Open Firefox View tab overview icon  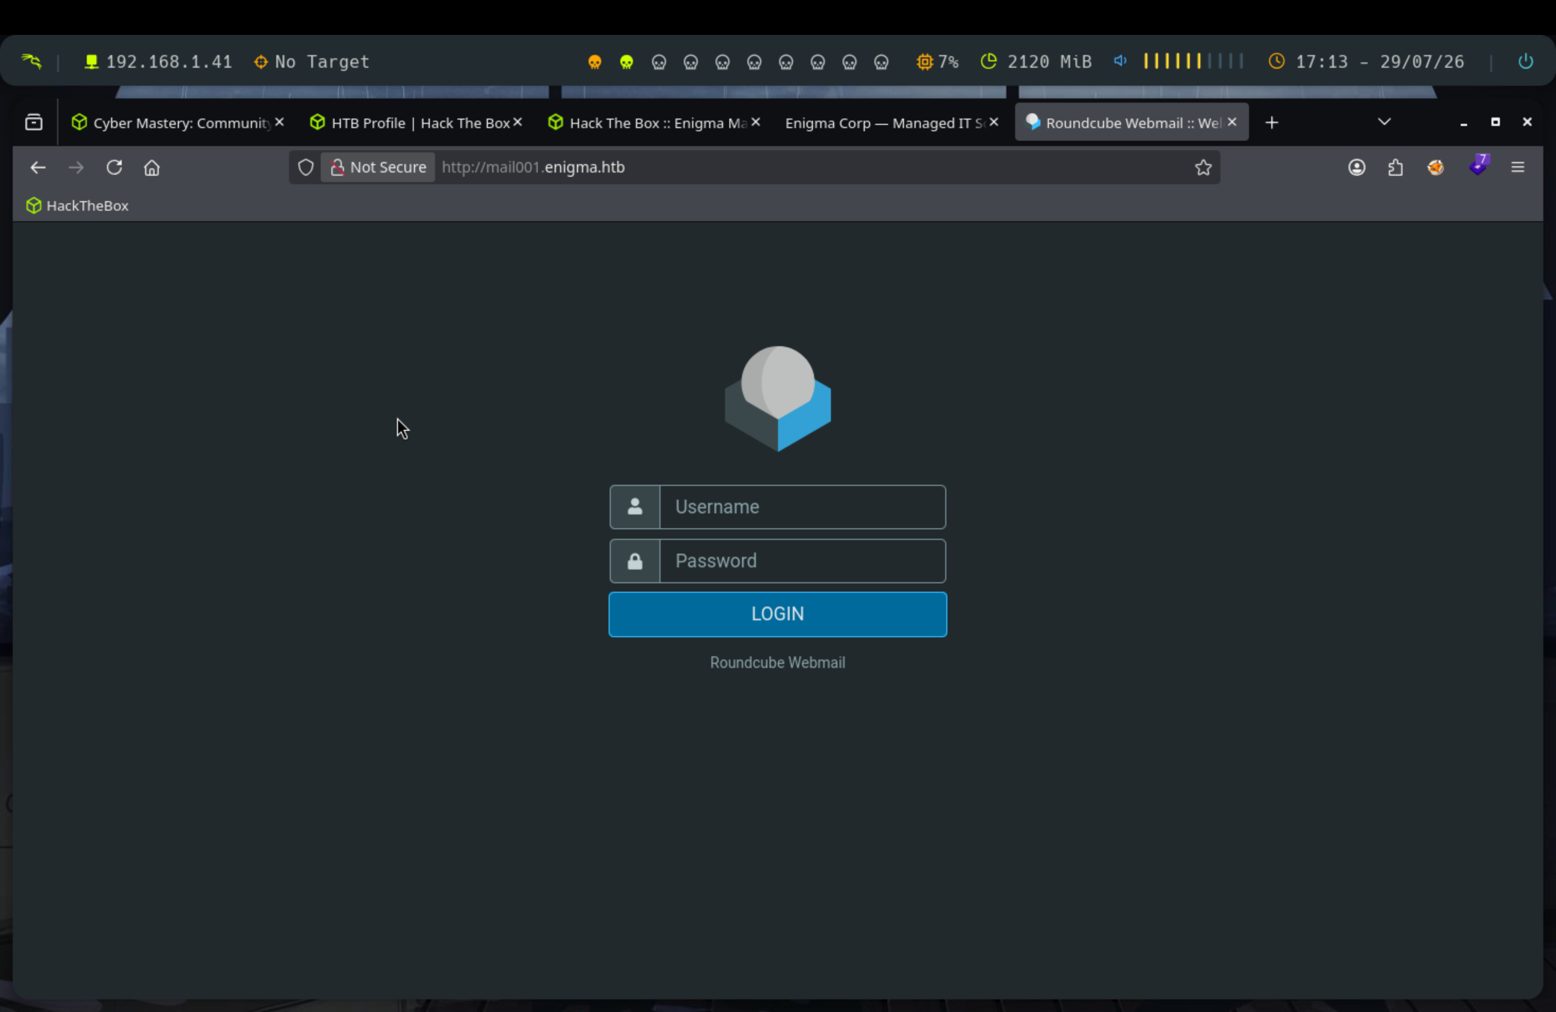[34, 122]
